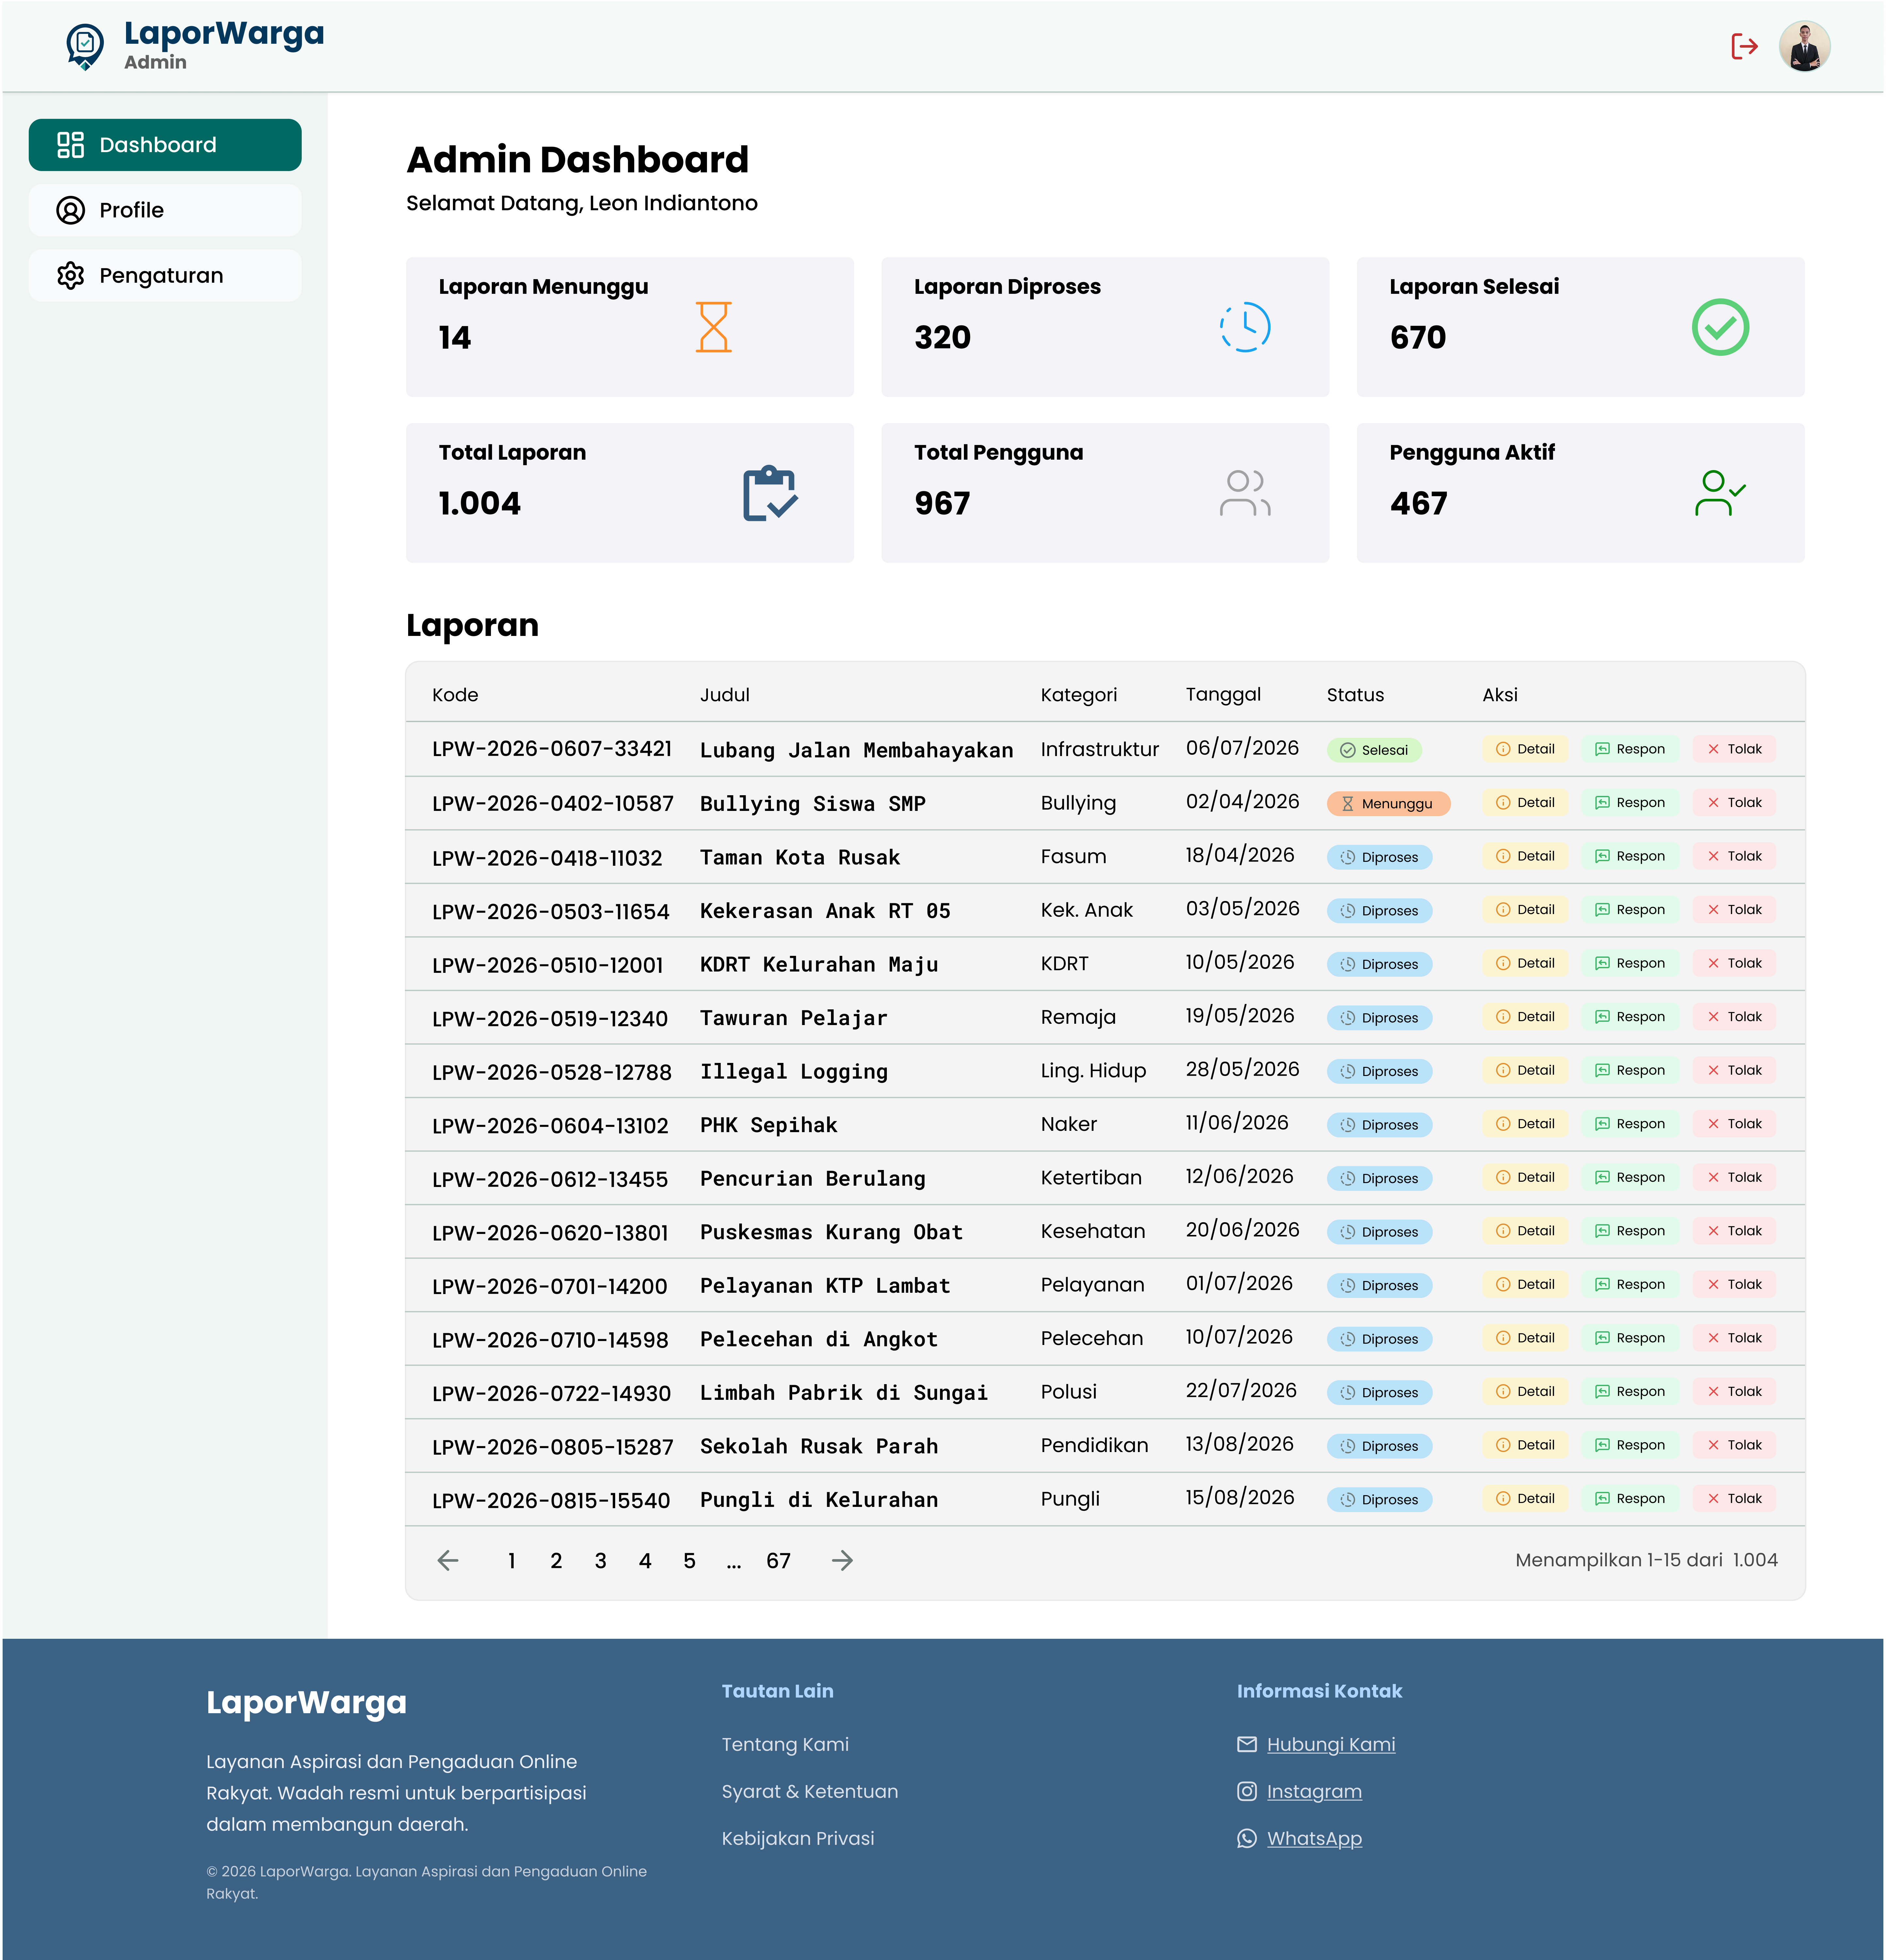Click Tolak for PHK Sepihak report
This screenshot has width=1886, height=1960.
pyautogui.click(x=1734, y=1124)
